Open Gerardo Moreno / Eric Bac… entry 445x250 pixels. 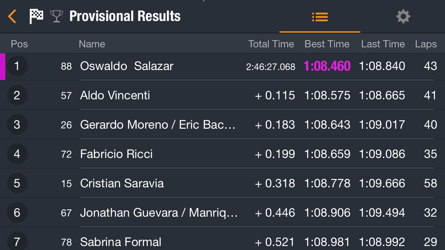coord(222,125)
